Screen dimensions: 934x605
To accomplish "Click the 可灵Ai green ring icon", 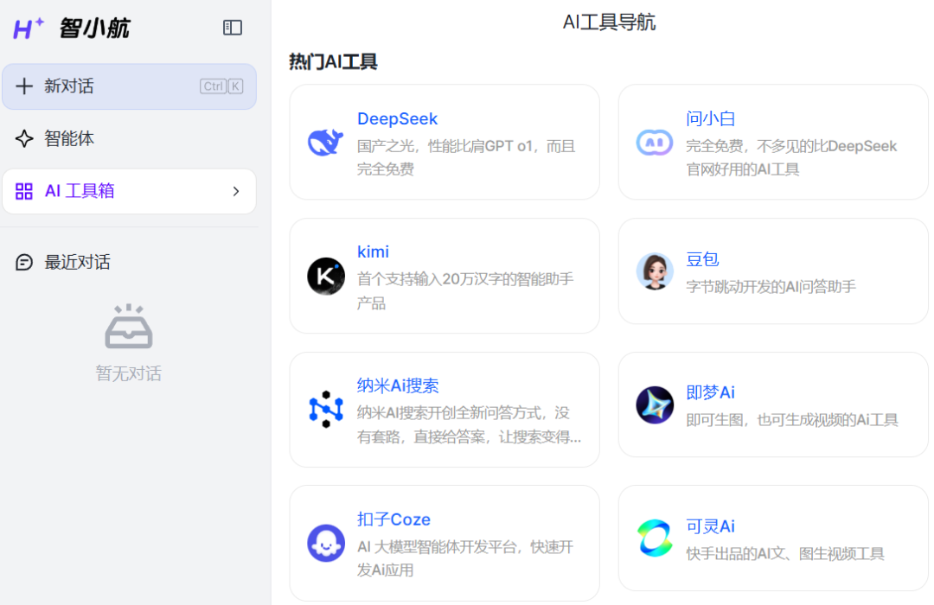I will point(655,538).
